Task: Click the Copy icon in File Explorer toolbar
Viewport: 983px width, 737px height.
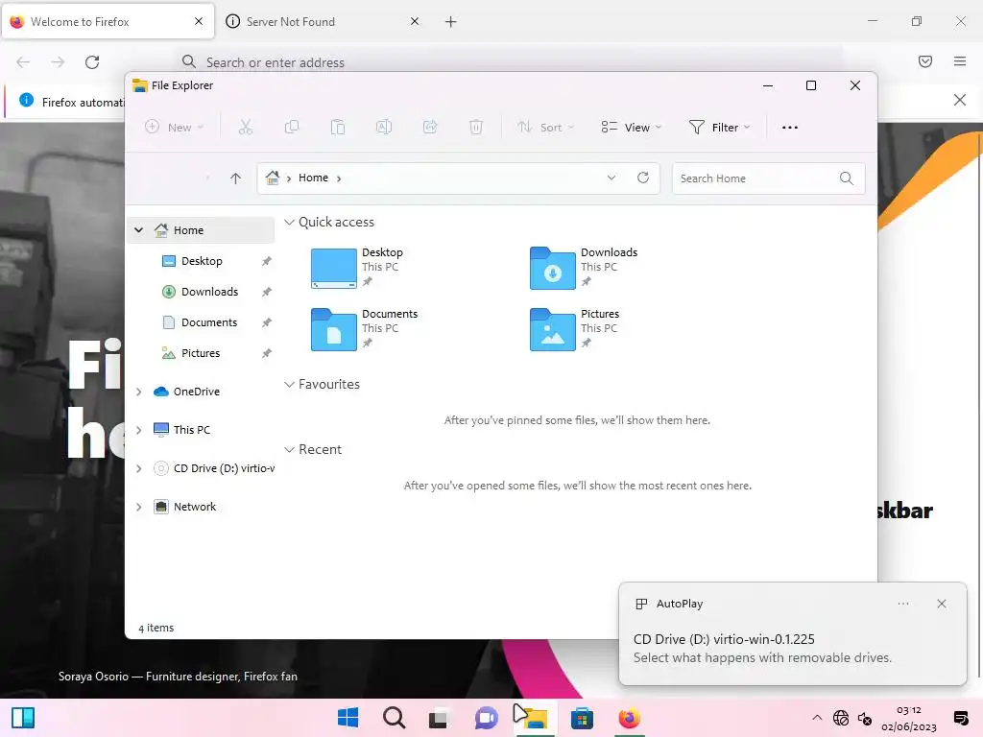Action: [x=292, y=128]
